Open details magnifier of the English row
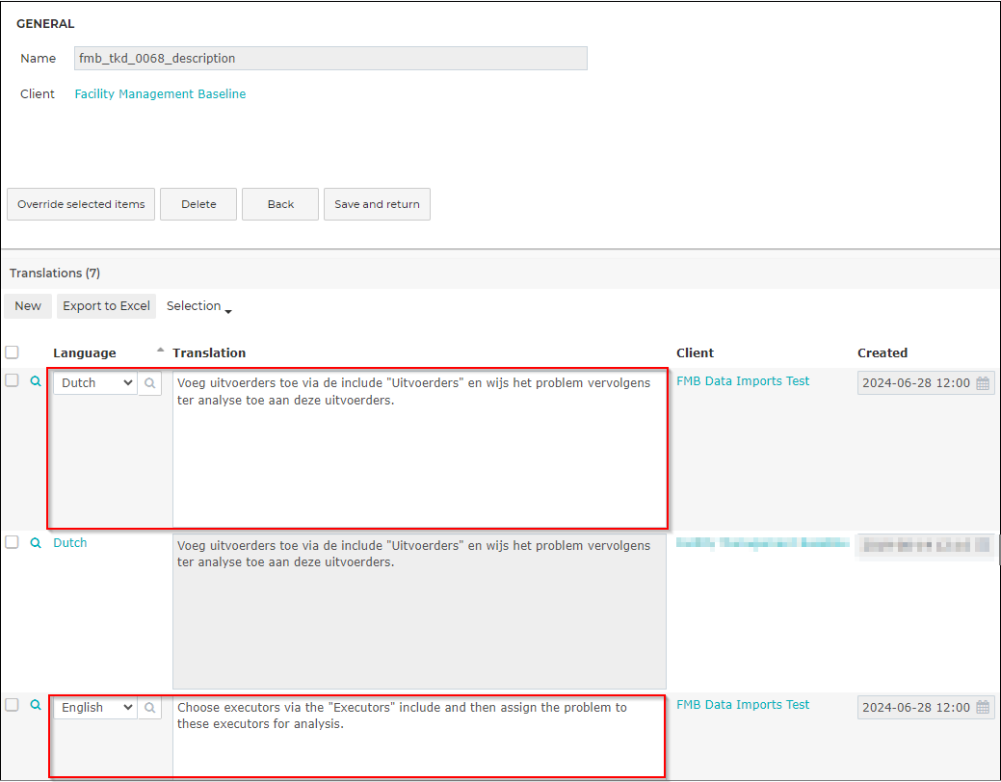The image size is (1001, 782). click(36, 705)
